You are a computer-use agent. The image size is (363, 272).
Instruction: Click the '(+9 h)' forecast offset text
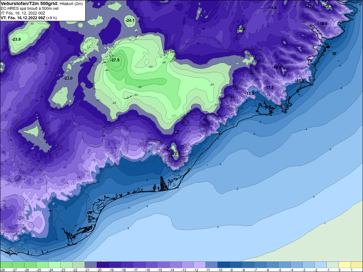click(52, 18)
